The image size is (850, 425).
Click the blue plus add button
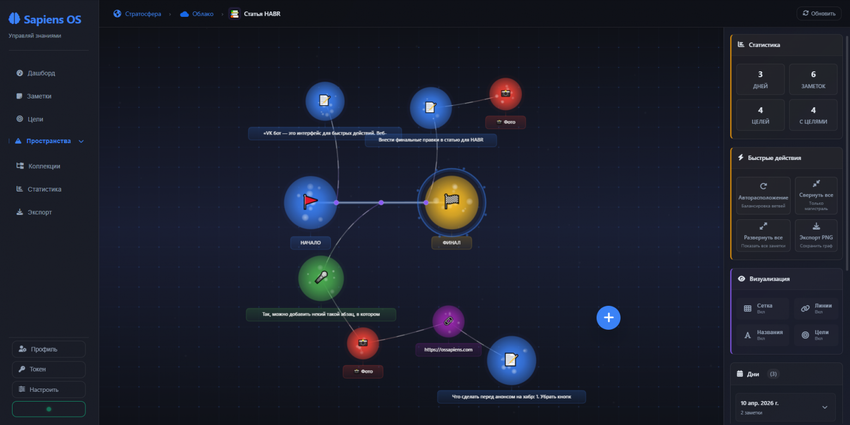(608, 318)
